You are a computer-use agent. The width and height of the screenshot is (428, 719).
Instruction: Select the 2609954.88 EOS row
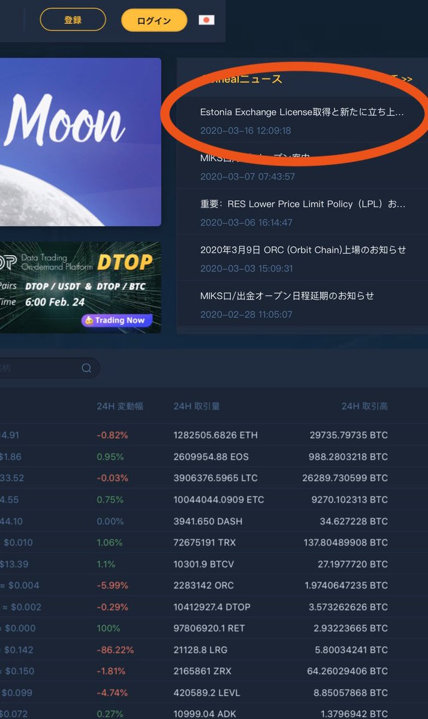coord(214,457)
